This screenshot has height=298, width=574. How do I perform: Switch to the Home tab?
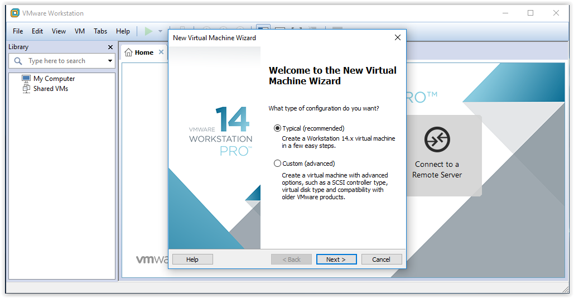pos(144,52)
